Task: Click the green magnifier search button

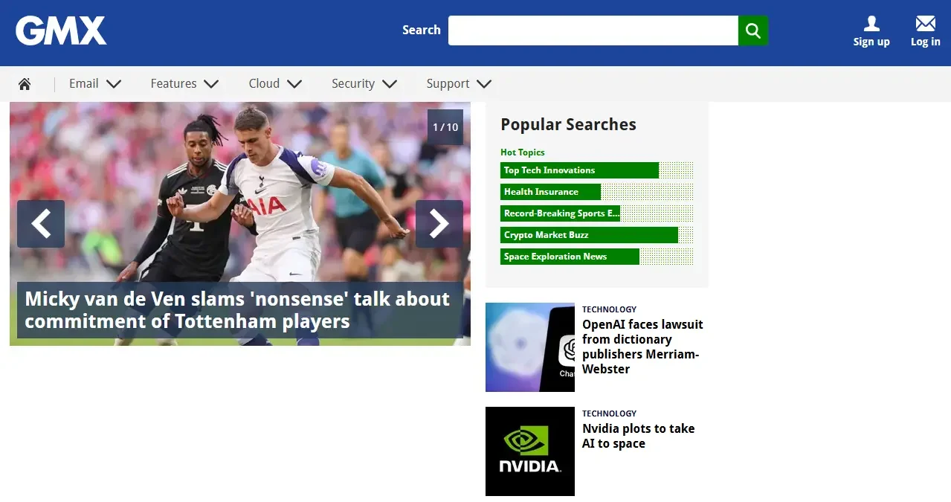Action: [x=753, y=30]
